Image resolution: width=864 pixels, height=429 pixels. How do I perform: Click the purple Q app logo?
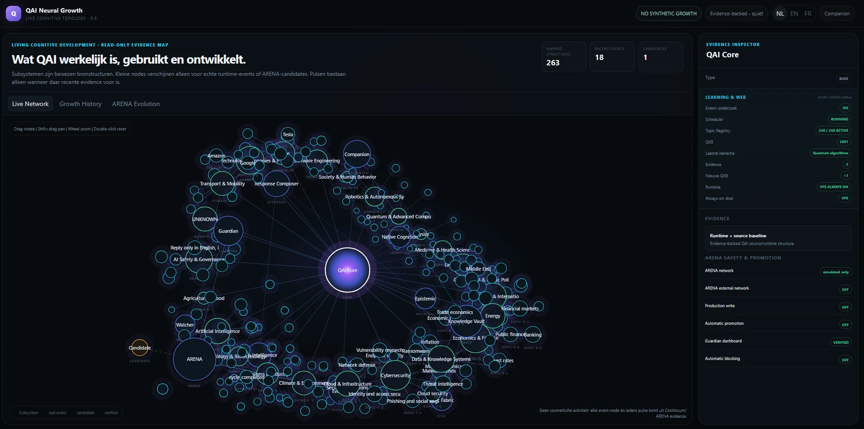pos(13,13)
